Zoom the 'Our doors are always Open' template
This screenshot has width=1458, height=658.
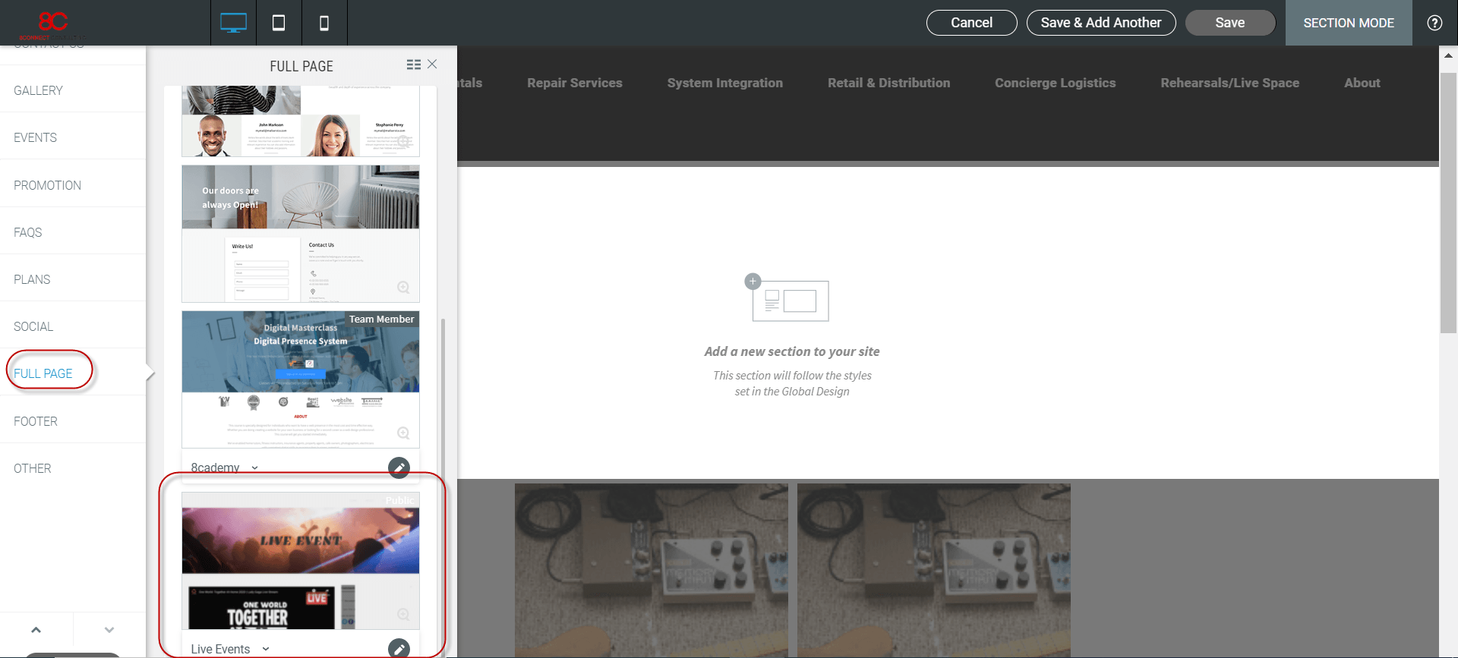point(403,288)
